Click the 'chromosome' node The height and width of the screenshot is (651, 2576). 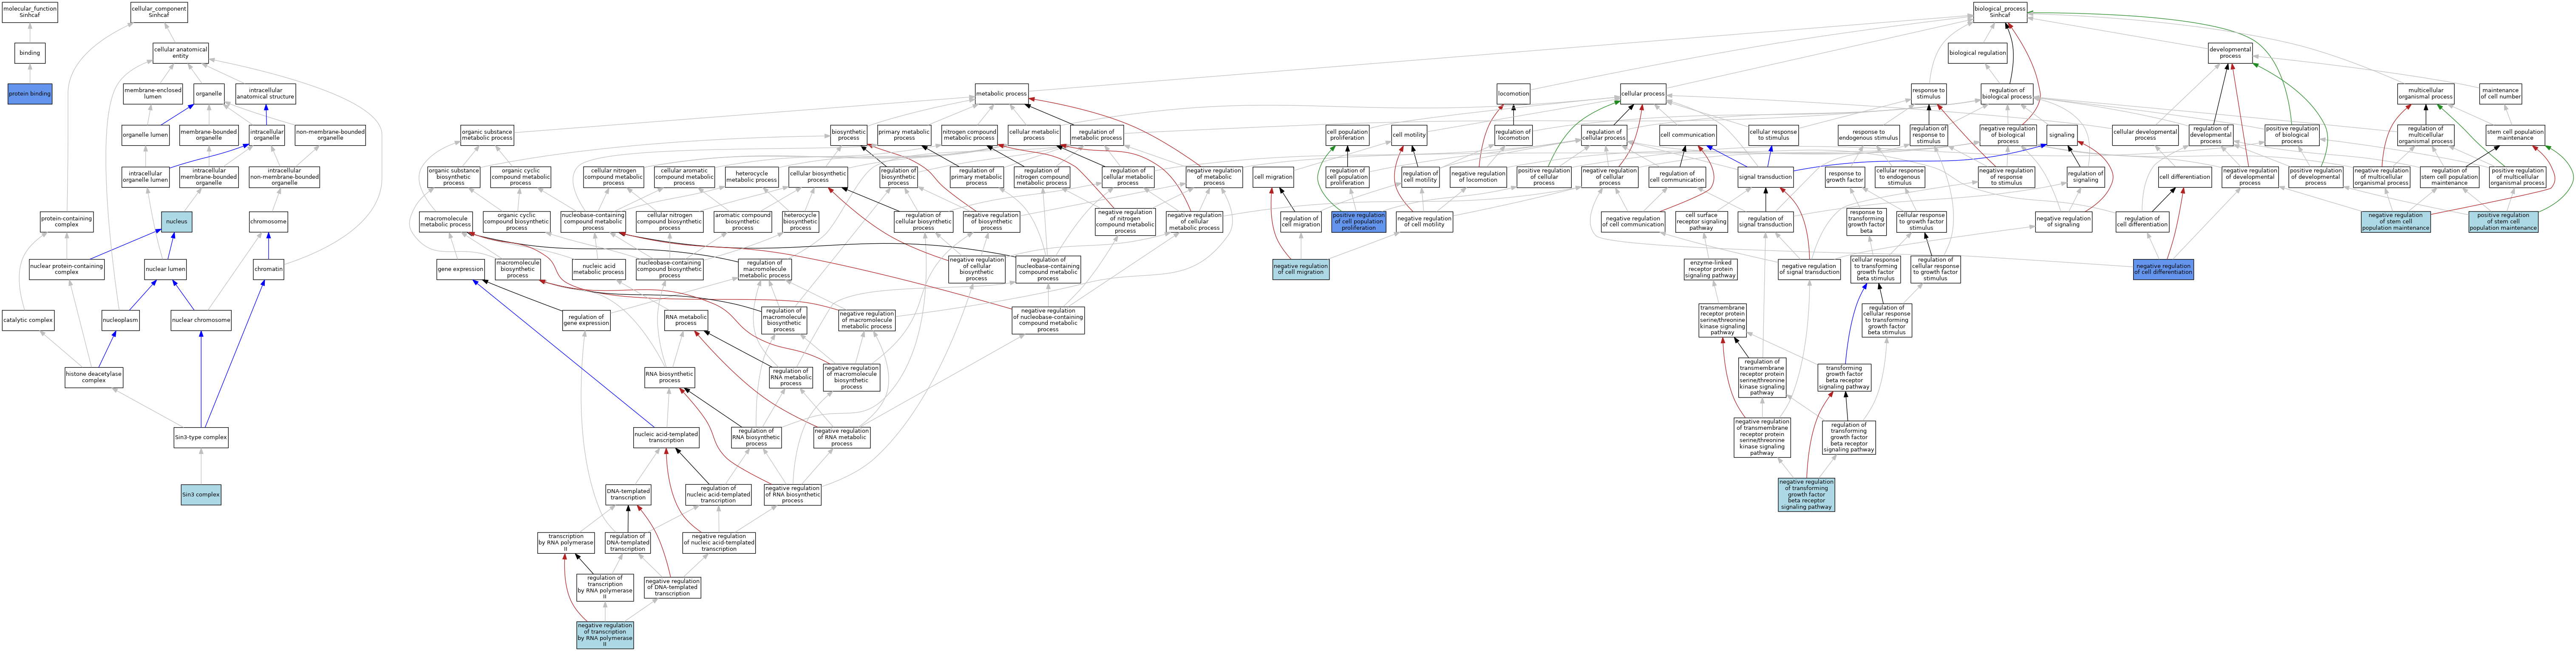pyautogui.click(x=268, y=222)
